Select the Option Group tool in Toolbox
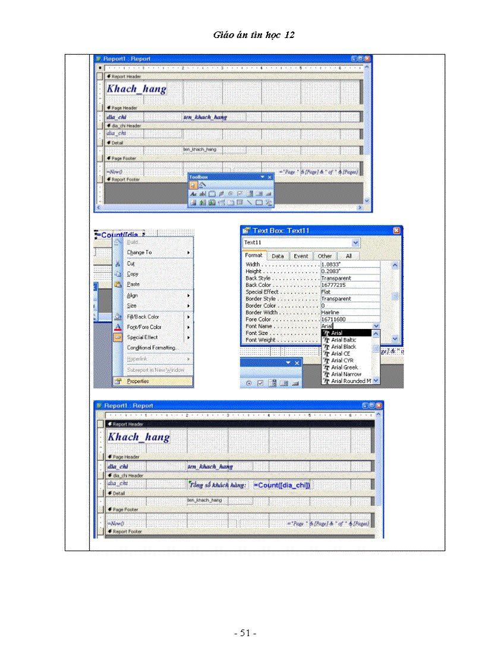 click(212, 194)
